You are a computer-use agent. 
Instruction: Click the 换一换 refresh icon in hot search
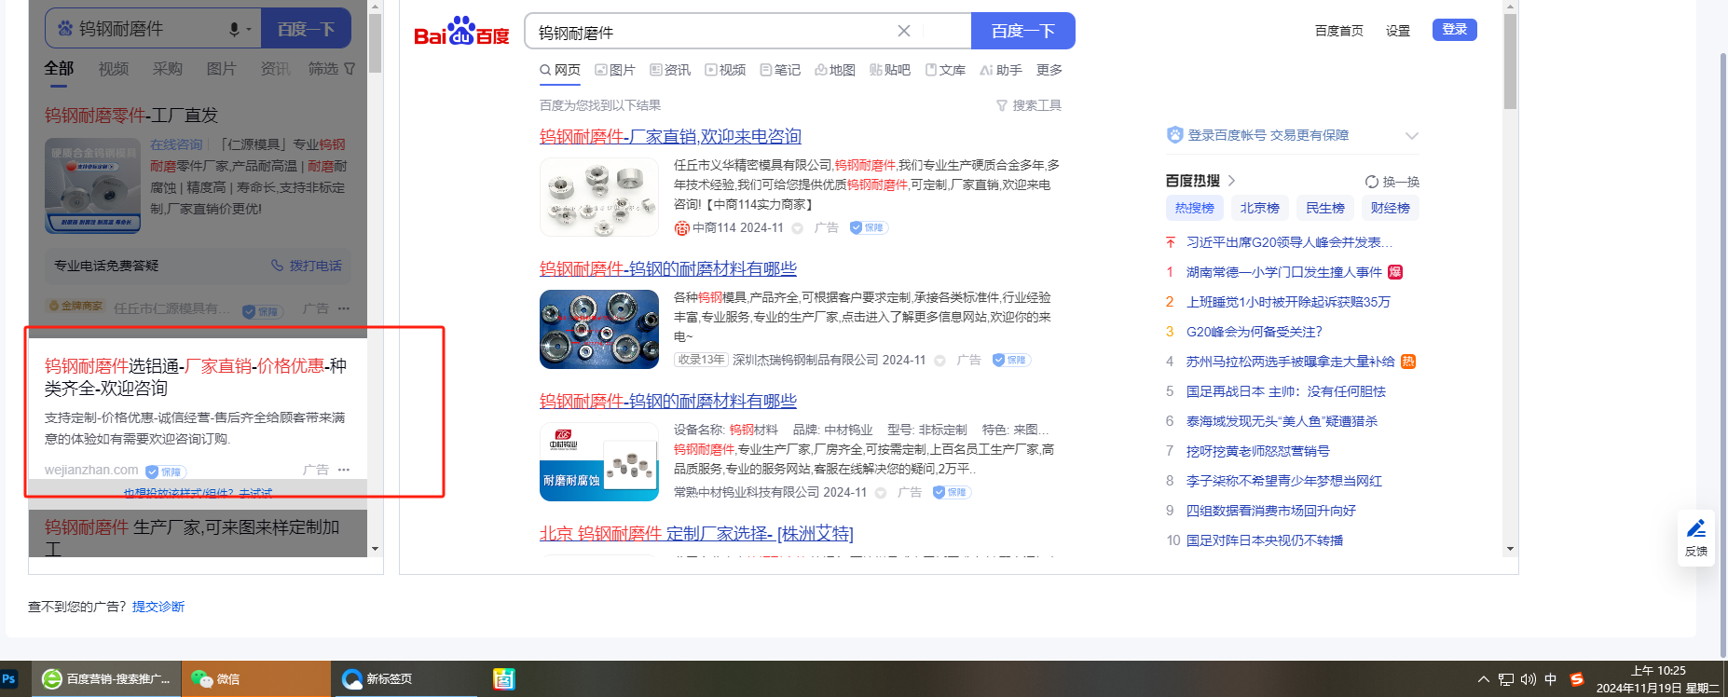tap(1372, 182)
